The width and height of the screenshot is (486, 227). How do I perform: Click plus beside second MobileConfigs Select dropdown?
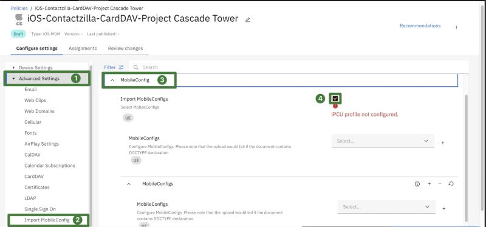click(x=444, y=209)
